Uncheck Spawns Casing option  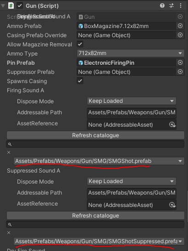click(x=80, y=81)
